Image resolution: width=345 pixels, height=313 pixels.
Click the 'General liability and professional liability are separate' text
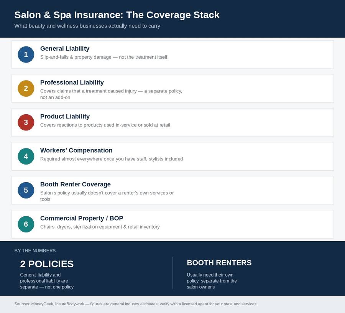coord(47,281)
